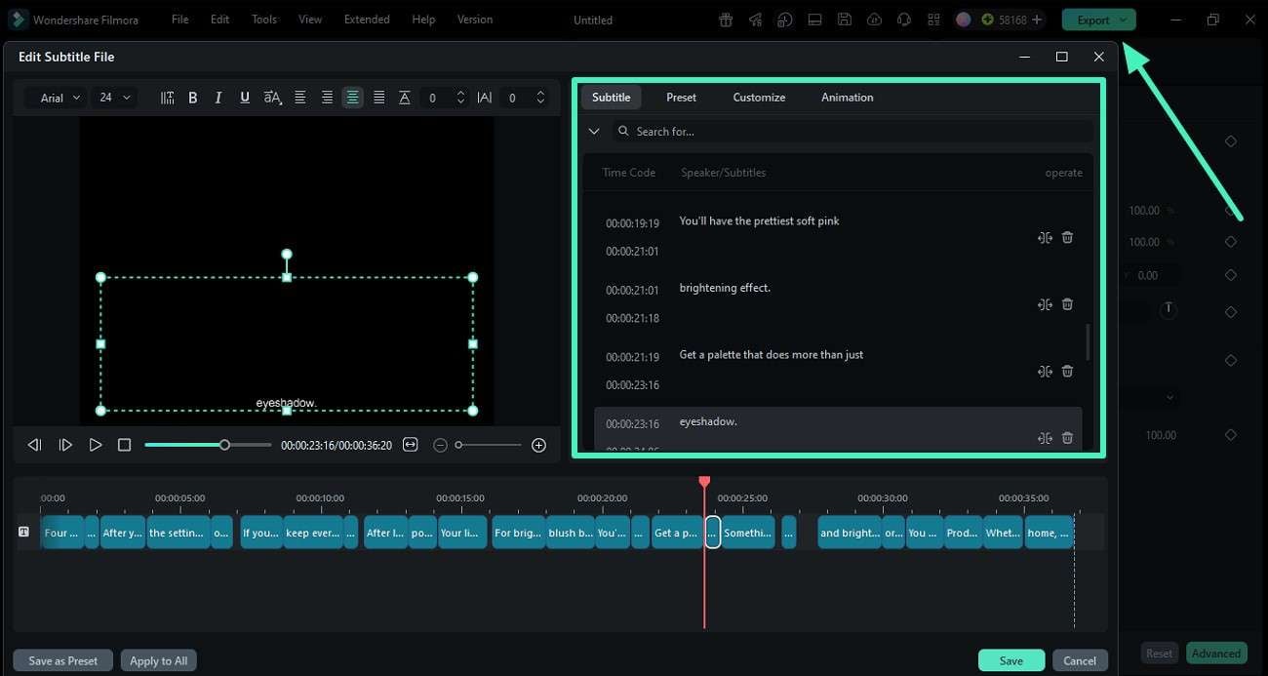Viewport: 1268px width, 676px height.
Task: Select center text alignment
Action: (352, 98)
